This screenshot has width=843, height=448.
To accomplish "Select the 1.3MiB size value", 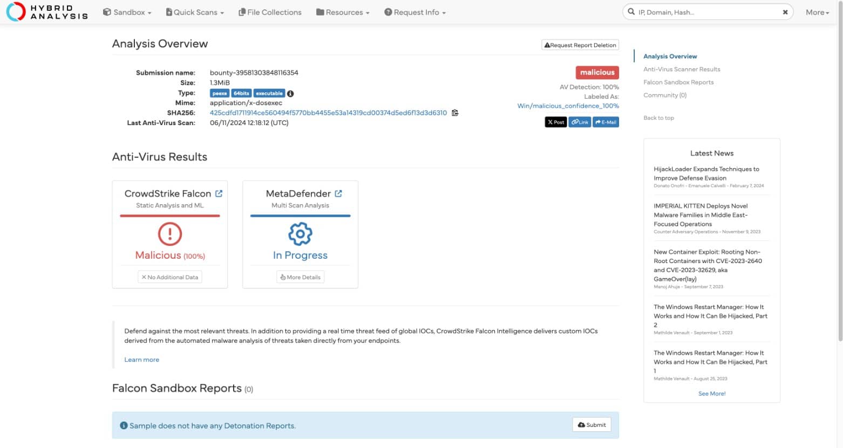I will [x=220, y=82].
